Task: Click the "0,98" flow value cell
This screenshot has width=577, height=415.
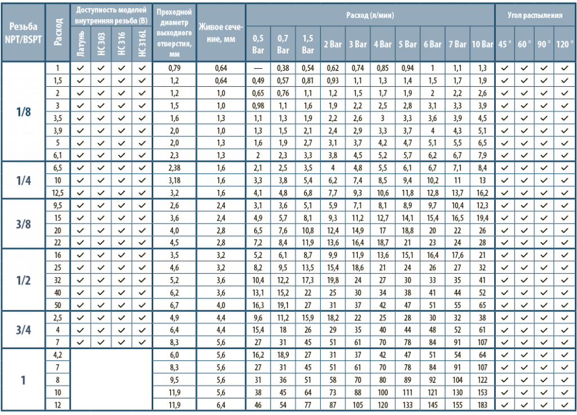Action: pos(258,105)
